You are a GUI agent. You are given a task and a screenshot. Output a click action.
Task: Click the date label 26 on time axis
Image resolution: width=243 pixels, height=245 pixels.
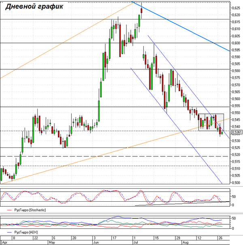click(220, 238)
